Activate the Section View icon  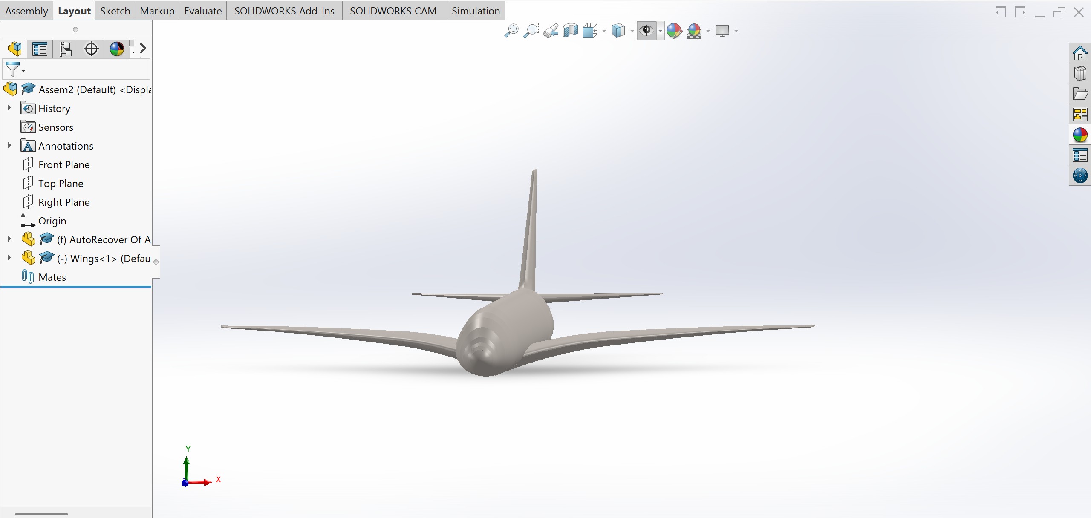point(570,31)
